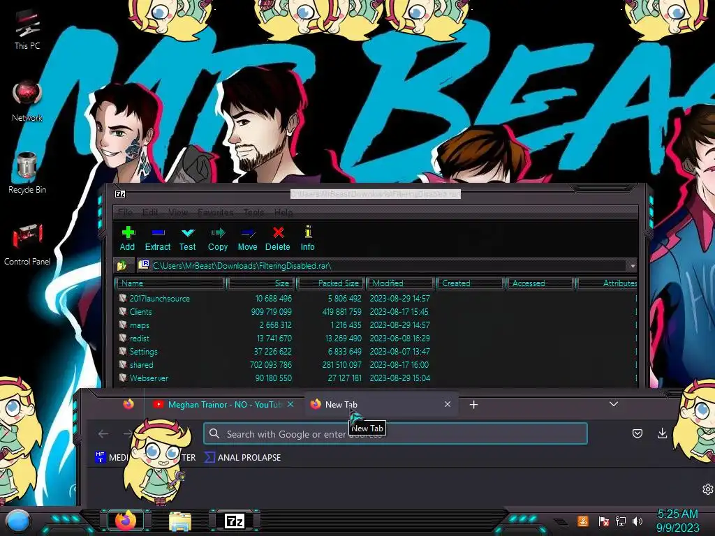Click the Search with Google address bar
The image size is (715, 536).
click(395, 434)
